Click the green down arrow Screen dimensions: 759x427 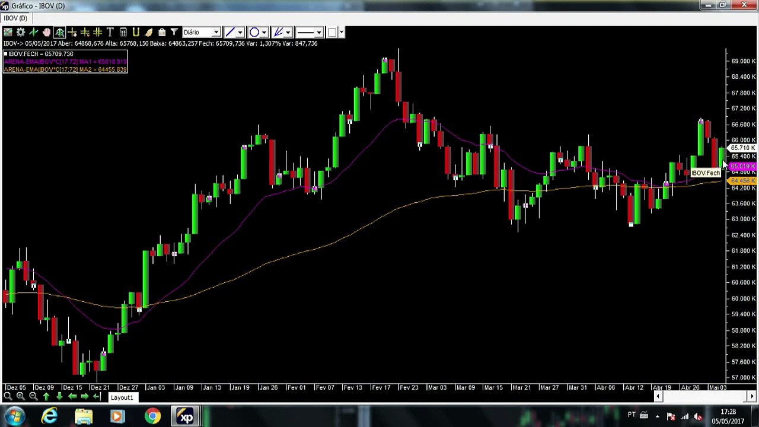(59, 396)
